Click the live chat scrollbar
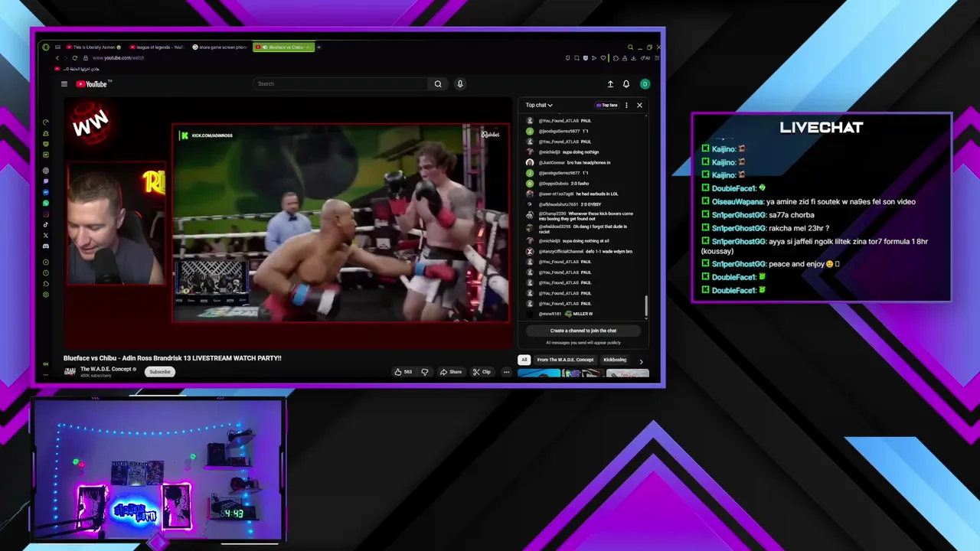The width and height of the screenshot is (980, 551). (x=646, y=306)
